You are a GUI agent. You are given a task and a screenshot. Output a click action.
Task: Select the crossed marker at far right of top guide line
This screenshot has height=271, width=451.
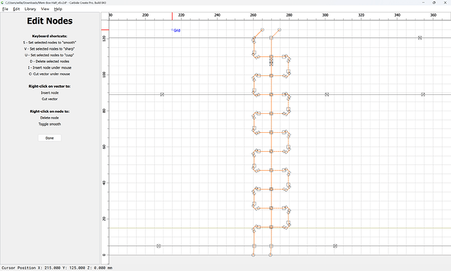[x=420, y=38]
